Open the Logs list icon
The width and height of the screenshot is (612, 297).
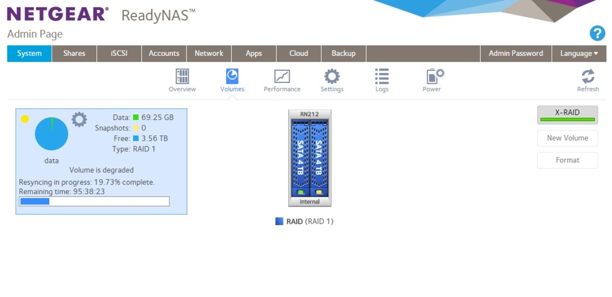pyautogui.click(x=382, y=76)
